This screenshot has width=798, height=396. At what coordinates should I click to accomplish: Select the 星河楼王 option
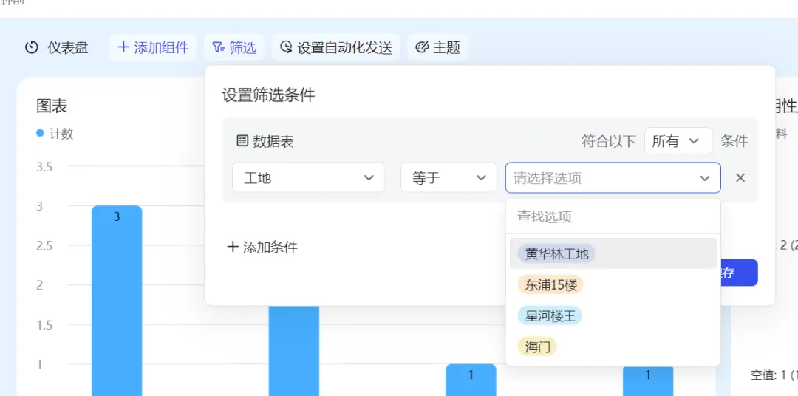coord(613,316)
